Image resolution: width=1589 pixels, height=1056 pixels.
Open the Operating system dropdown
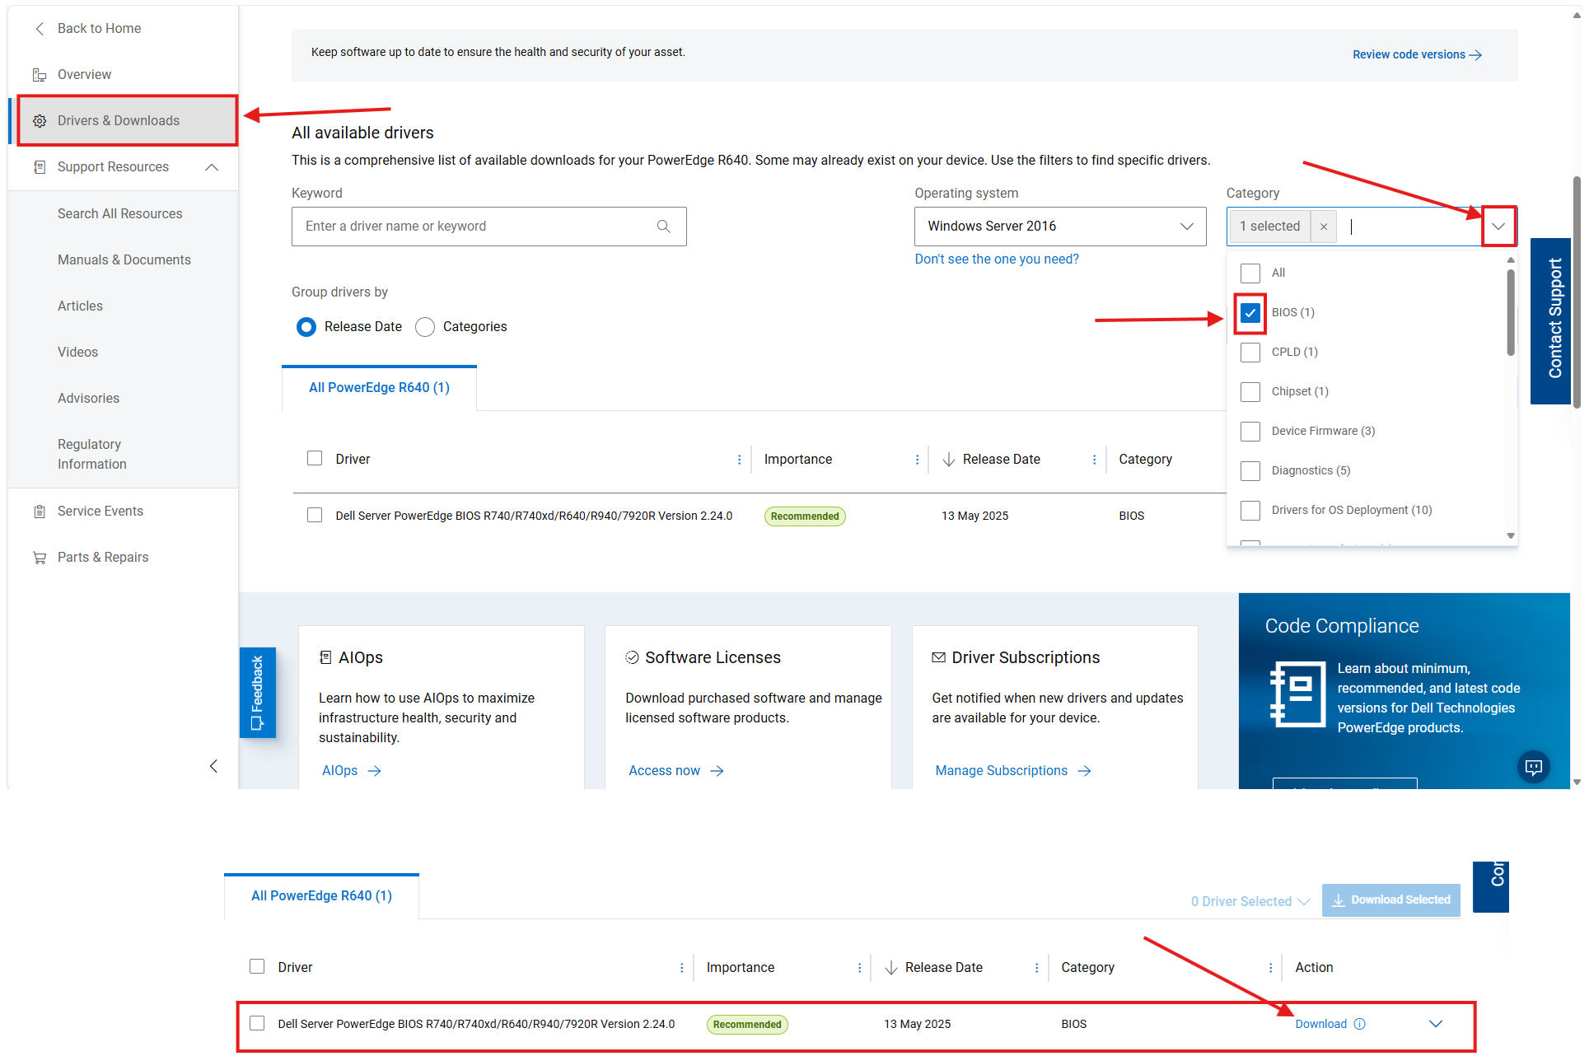pyautogui.click(x=1059, y=227)
